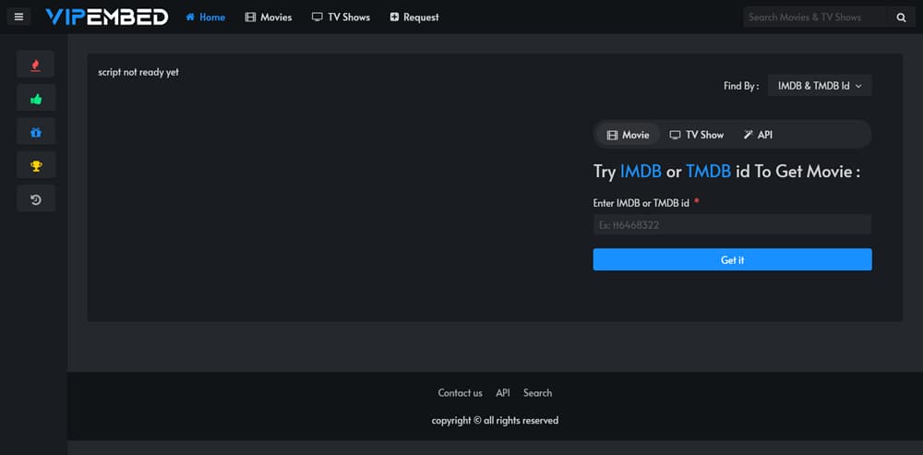Open the hamburger menu icon
The width and height of the screenshot is (923, 455).
point(18,17)
